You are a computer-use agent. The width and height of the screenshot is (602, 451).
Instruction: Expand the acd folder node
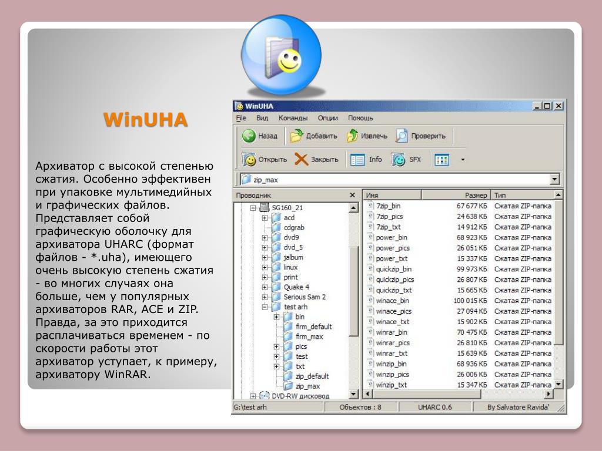(265, 218)
